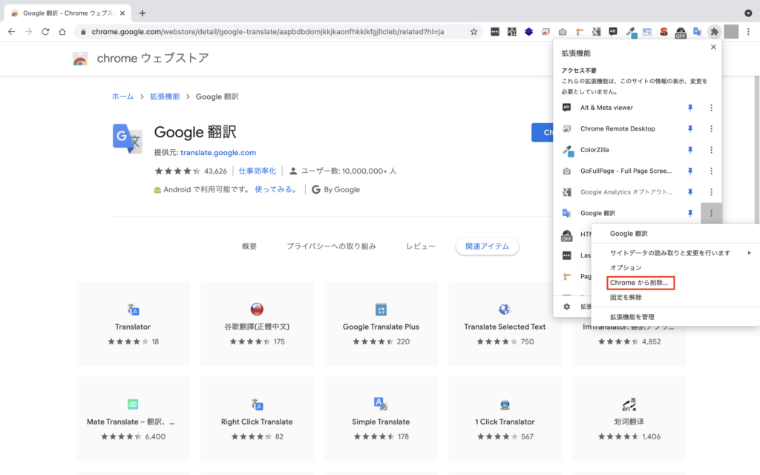Reload the current page
The image size is (760, 475).
(x=45, y=32)
